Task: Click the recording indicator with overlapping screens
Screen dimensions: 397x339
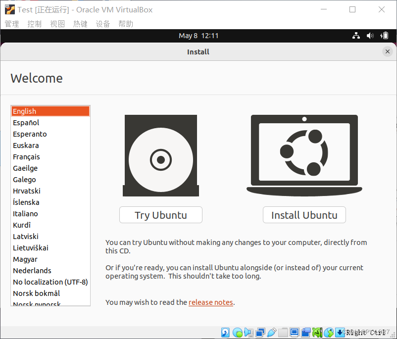Action: tap(305, 333)
